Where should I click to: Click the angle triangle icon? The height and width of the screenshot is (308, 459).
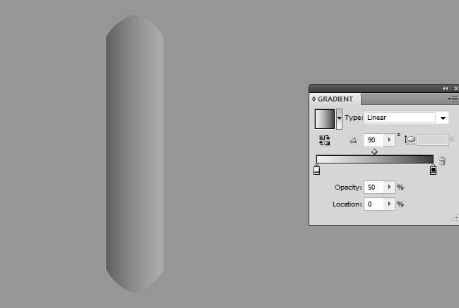pyautogui.click(x=354, y=140)
